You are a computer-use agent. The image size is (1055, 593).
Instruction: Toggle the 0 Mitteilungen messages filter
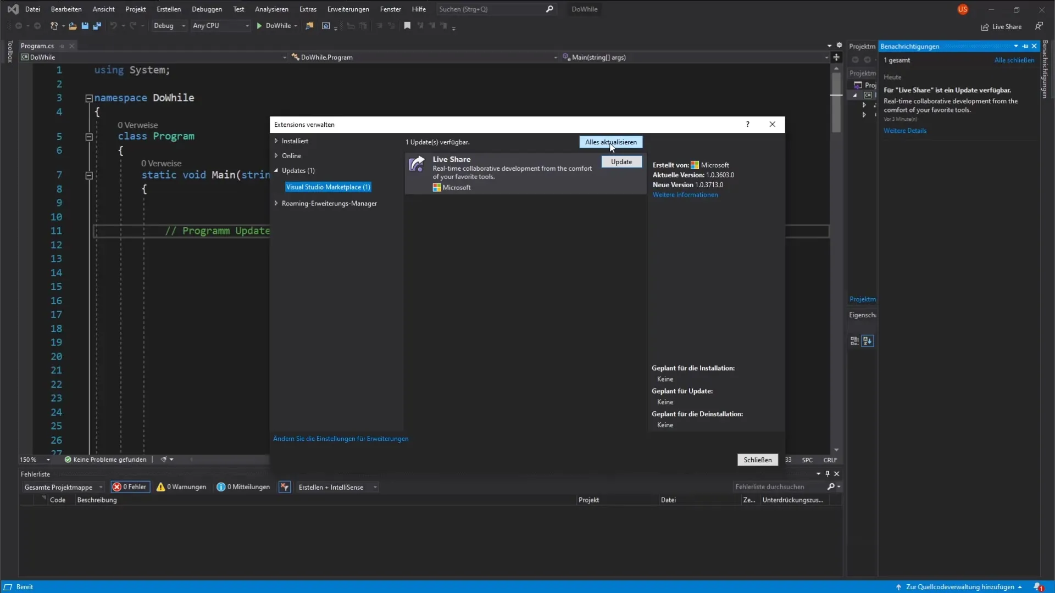click(243, 487)
